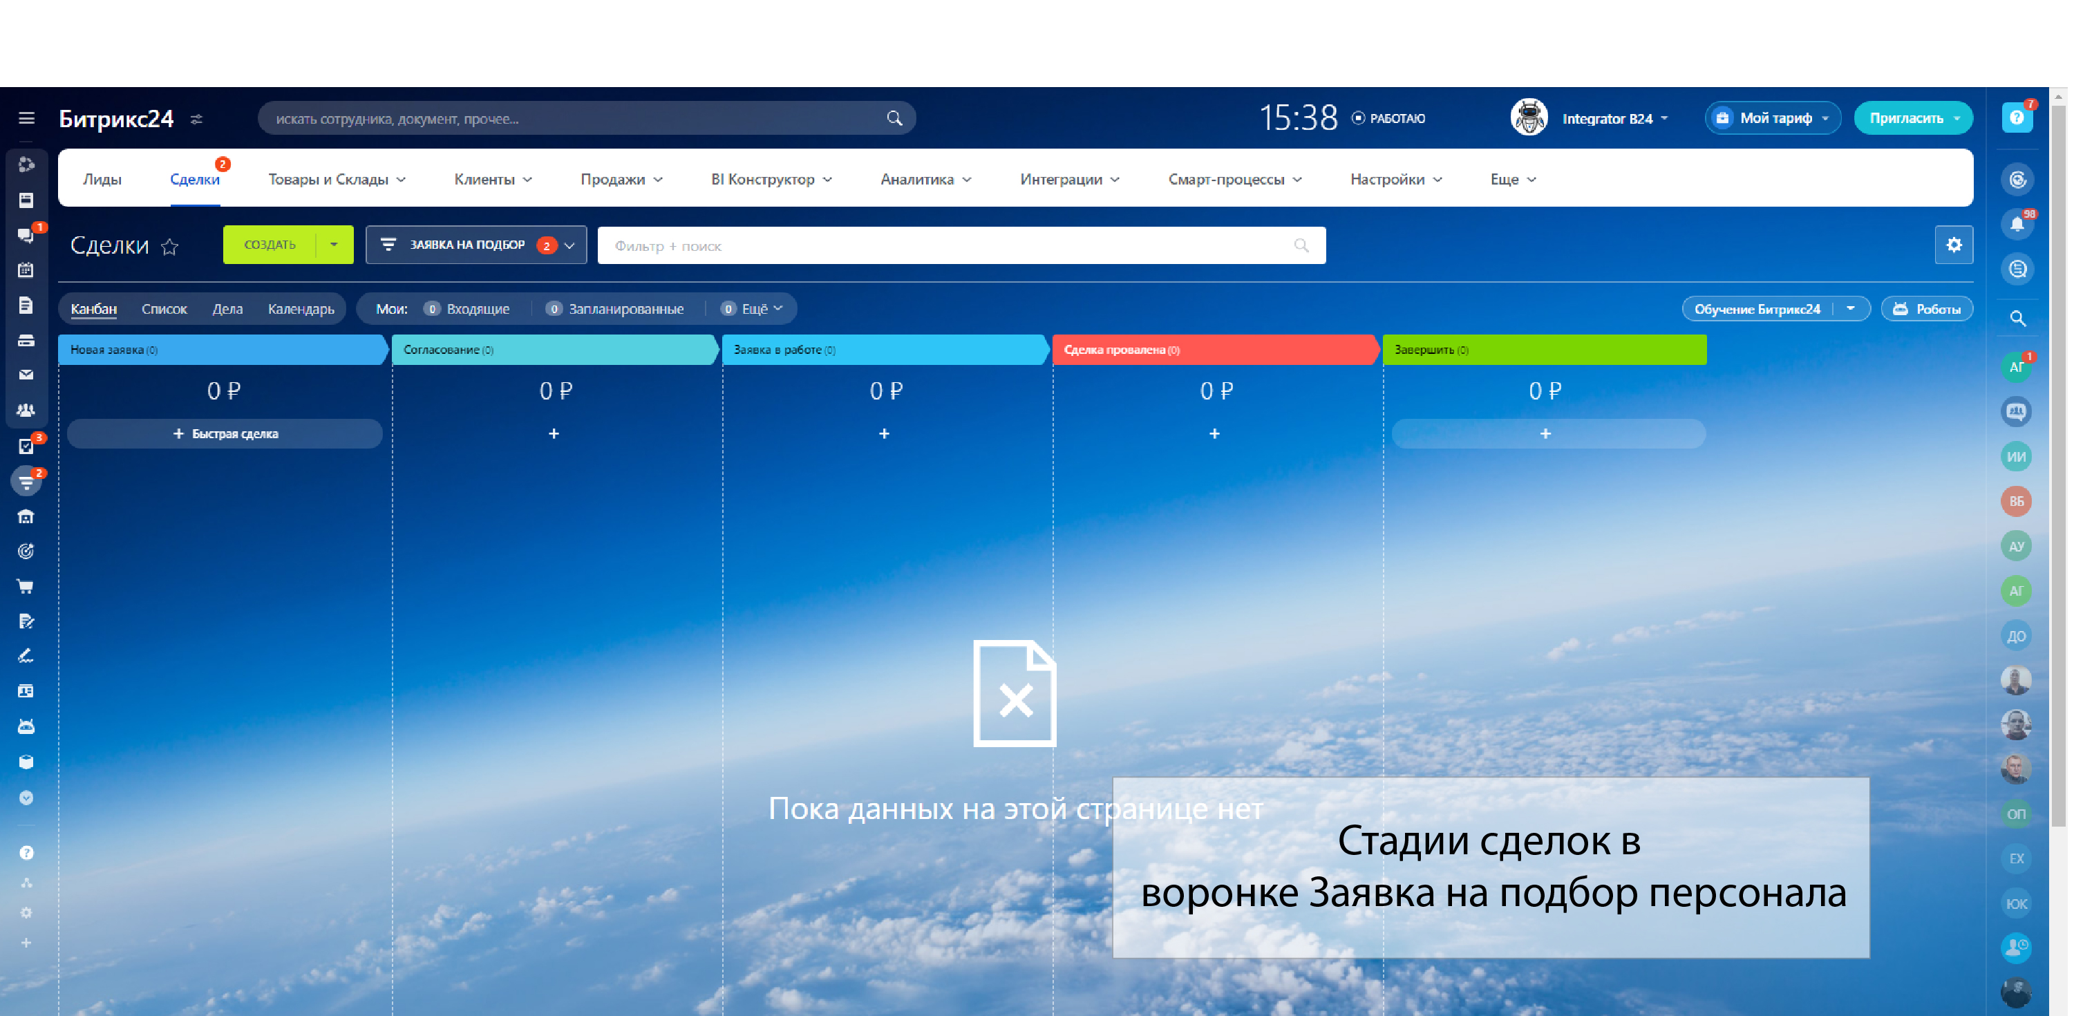
Task: Click the right sidebar search magnifier
Action: (2017, 319)
